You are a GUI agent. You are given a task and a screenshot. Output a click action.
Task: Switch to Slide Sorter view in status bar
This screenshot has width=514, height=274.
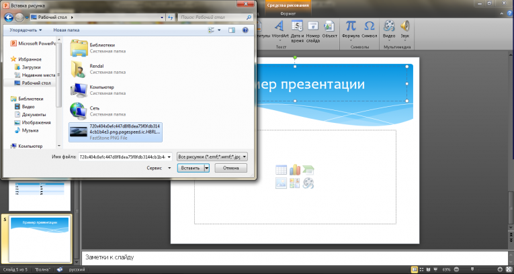click(x=422, y=269)
